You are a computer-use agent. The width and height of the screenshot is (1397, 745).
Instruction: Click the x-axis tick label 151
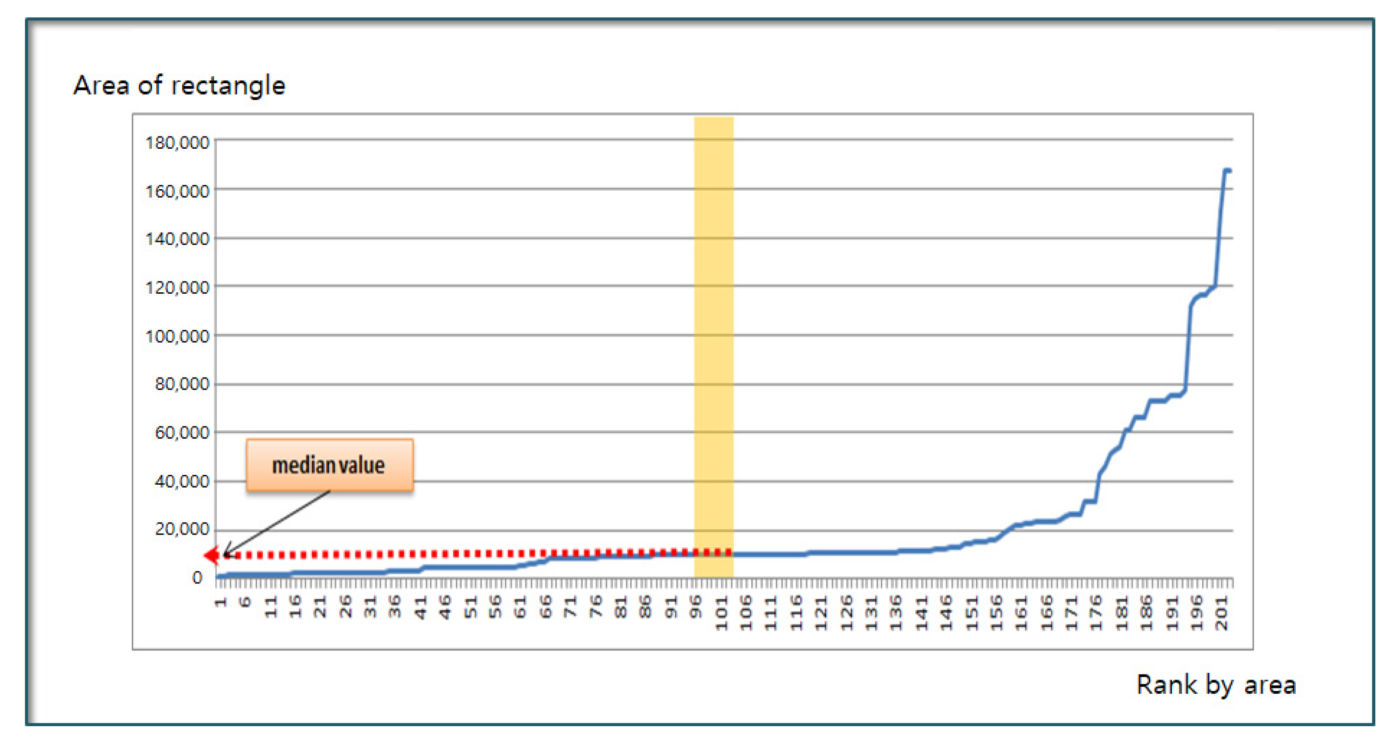971,613
